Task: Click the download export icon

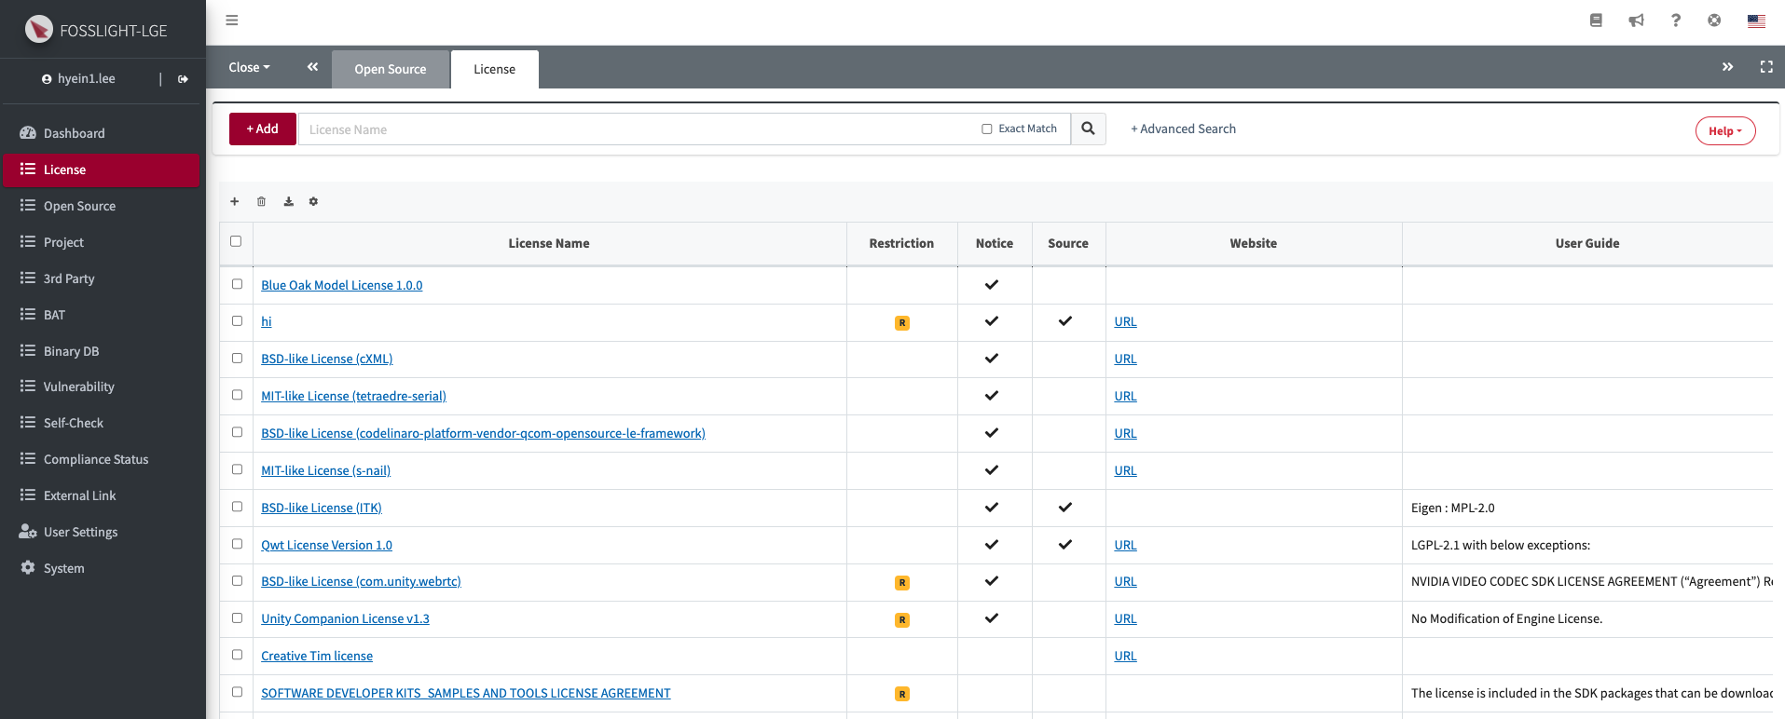Action: click(x=288, y=201)
